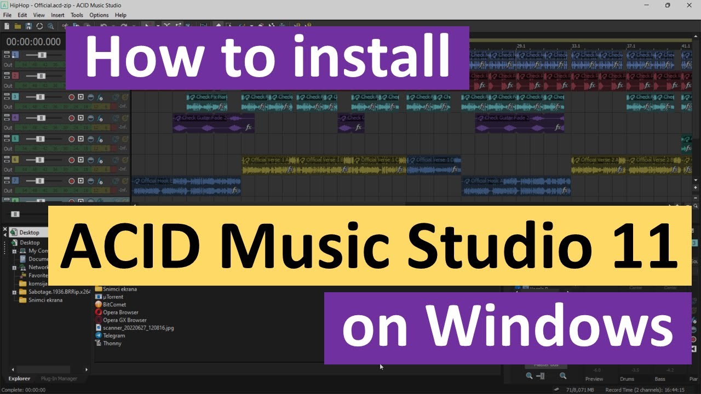
Task: Select BitComet in file list
Action: tap(111, 304)
